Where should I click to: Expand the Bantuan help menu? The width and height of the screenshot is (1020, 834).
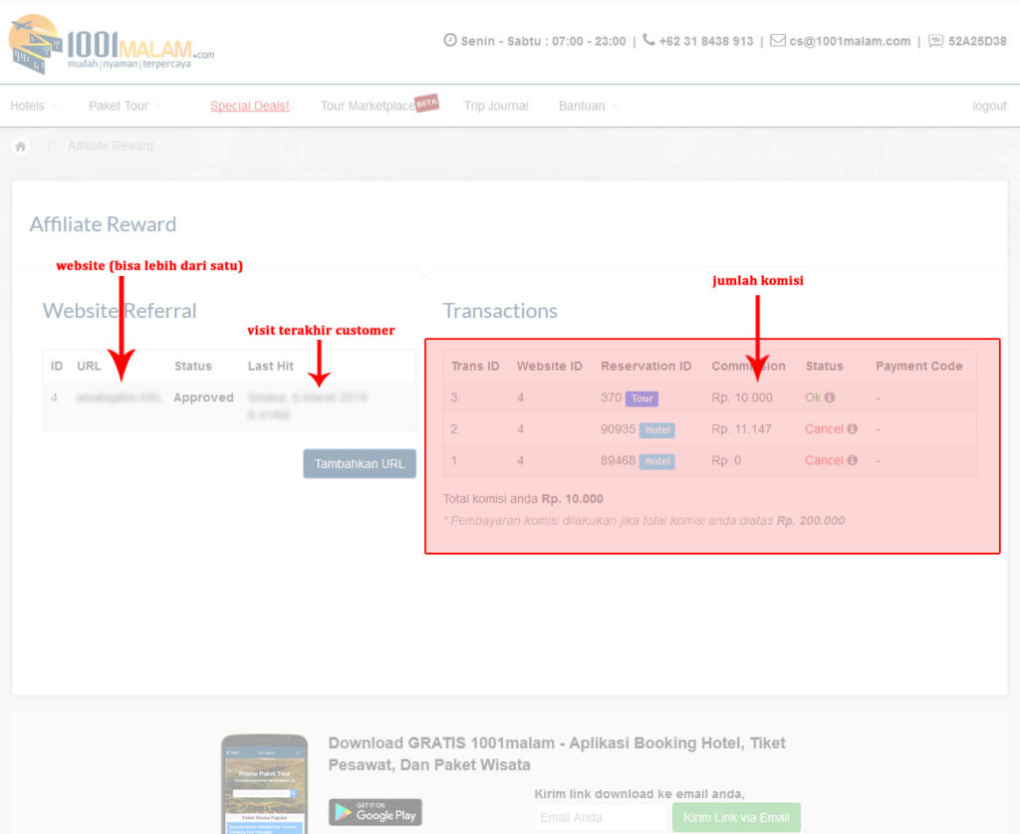click(x=588, y=106)
